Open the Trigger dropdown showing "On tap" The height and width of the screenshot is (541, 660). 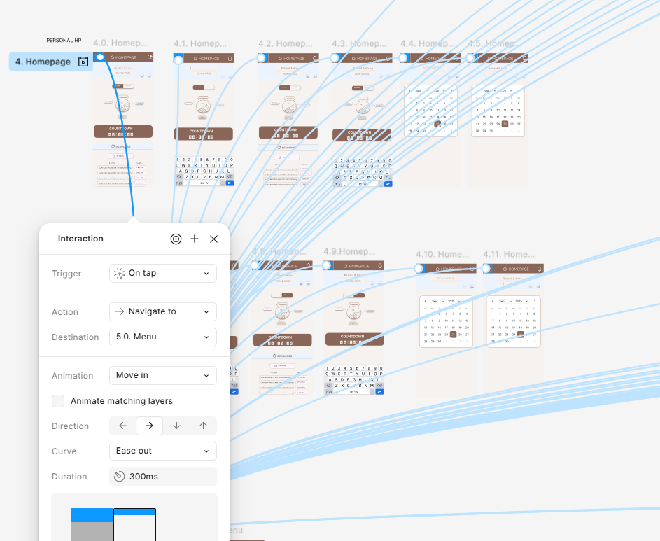click(162, 273)
